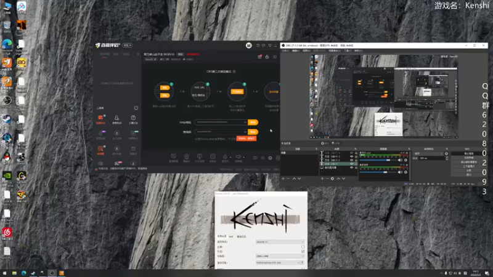Enable the fullscreen checkbox in Kenshi launcher
Image resolution: width=493 pixels, height=277 pixels.
(303, 247)
